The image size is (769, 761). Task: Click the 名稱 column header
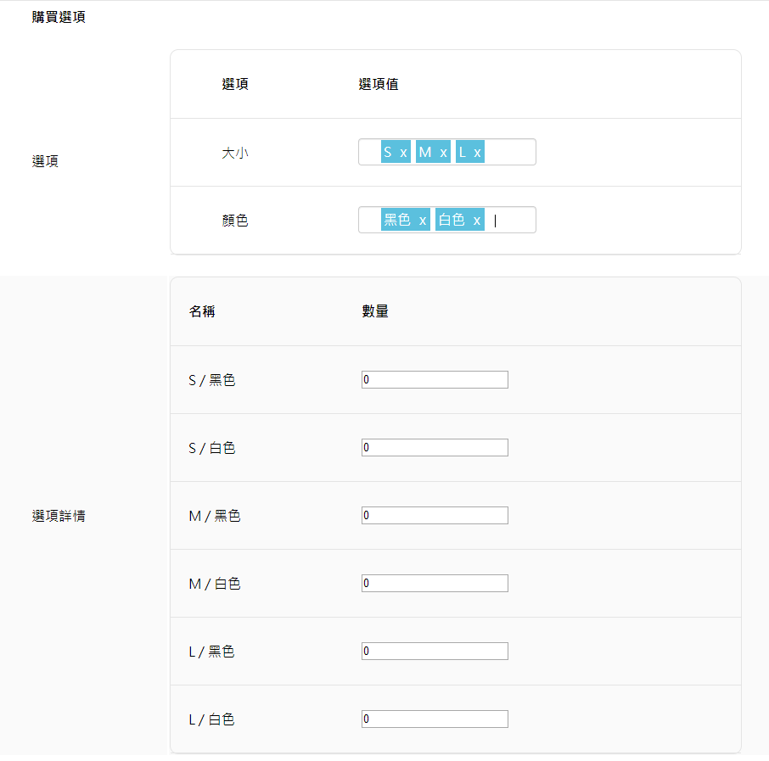pos(202,311)
